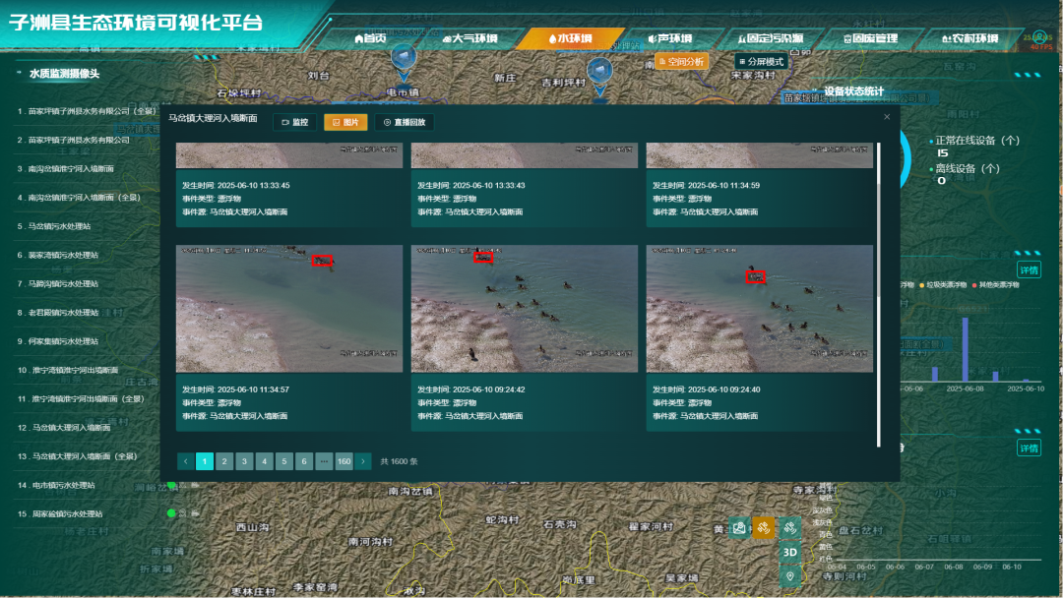Expand more pages via ellipsis button
This screenshot has height=598, width=1063.
click(324, 461)
